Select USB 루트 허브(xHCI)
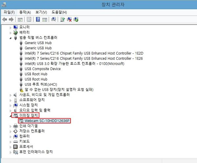The image size is (197, 163). (x=41, y=84)
